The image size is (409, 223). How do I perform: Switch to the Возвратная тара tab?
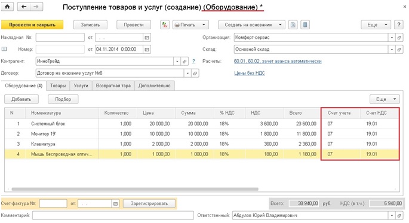point(113,85)
